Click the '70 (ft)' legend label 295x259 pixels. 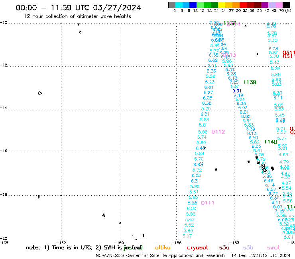tap(285, 10)
